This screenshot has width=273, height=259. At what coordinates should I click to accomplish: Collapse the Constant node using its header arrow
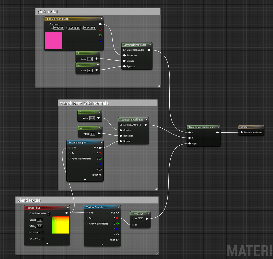(x=102, y=19)
